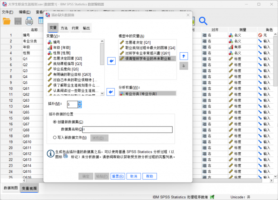Click the magnifier Search toolbar icon

pyautogui.click(x=203, y=21)
